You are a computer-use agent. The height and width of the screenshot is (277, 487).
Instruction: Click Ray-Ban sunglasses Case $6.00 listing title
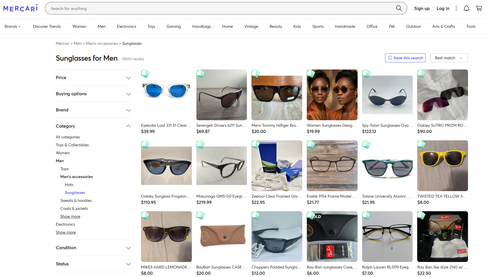pos(332,267)
